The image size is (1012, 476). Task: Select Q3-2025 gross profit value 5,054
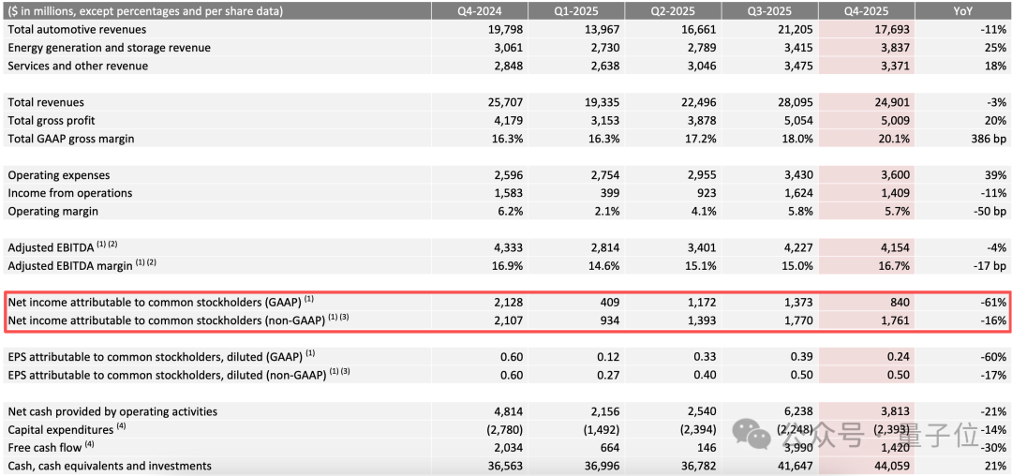[x=799, y=121]
